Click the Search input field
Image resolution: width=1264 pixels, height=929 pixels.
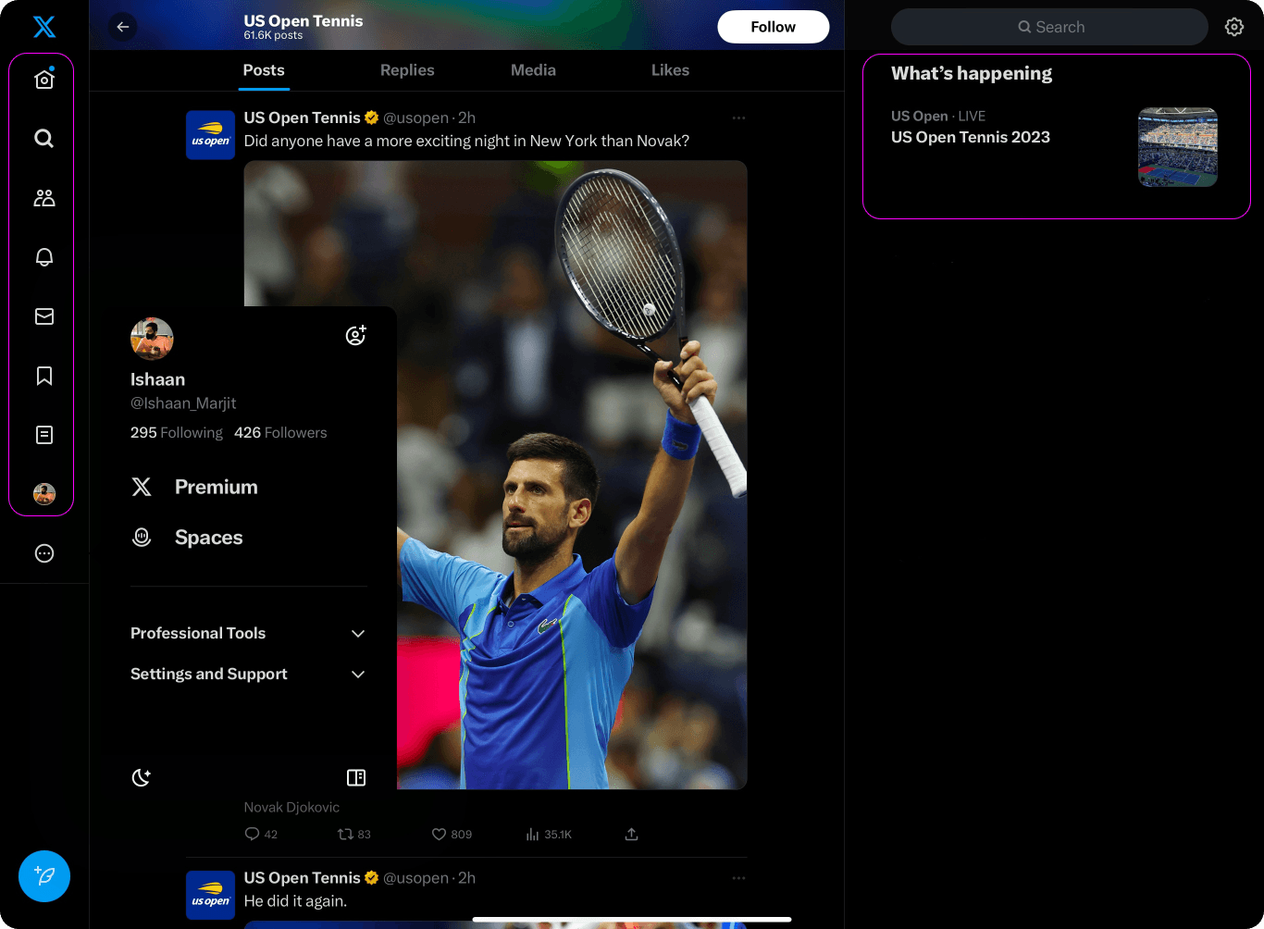pos(1049,27)
